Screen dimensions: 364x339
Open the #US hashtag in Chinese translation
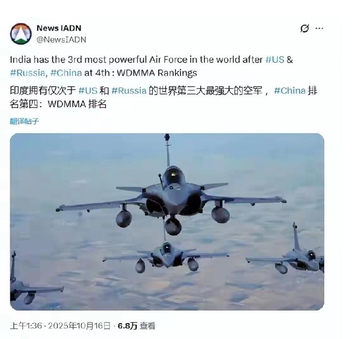click(x=88, y=91)
